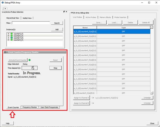The height and width of the screenshot is (127, 160).
Task: Click the probe table scroll-up arrow
Action: [152, 27]
